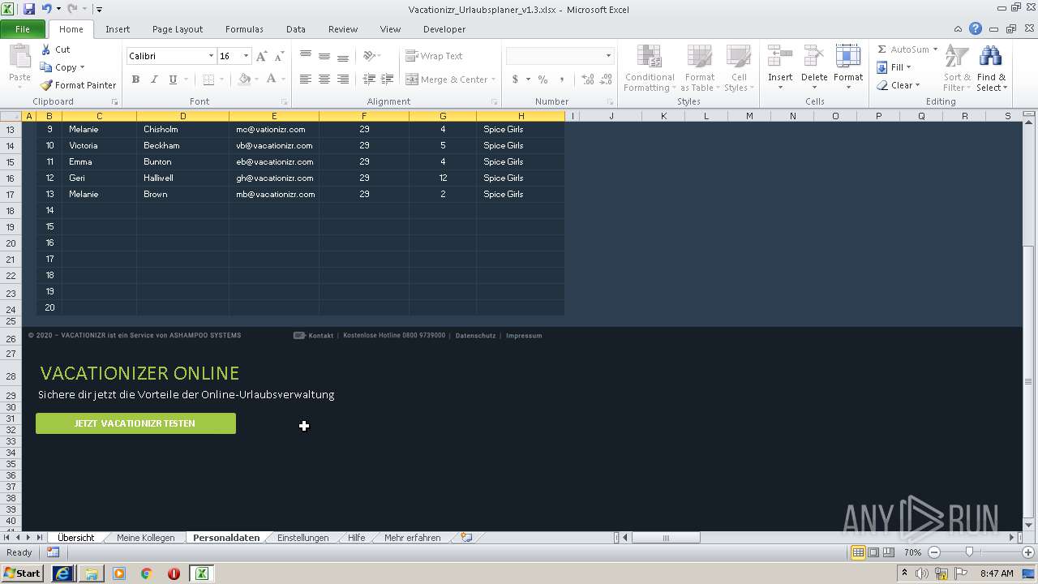Image resolution: width=1038 pixels, height=584 pixels.
Task: Switch to Page Break Preview in status bar
Action: (889, 552)
